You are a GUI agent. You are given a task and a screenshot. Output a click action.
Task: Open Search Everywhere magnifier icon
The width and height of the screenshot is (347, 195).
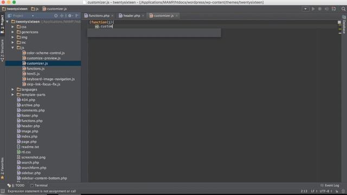(343, 9)
